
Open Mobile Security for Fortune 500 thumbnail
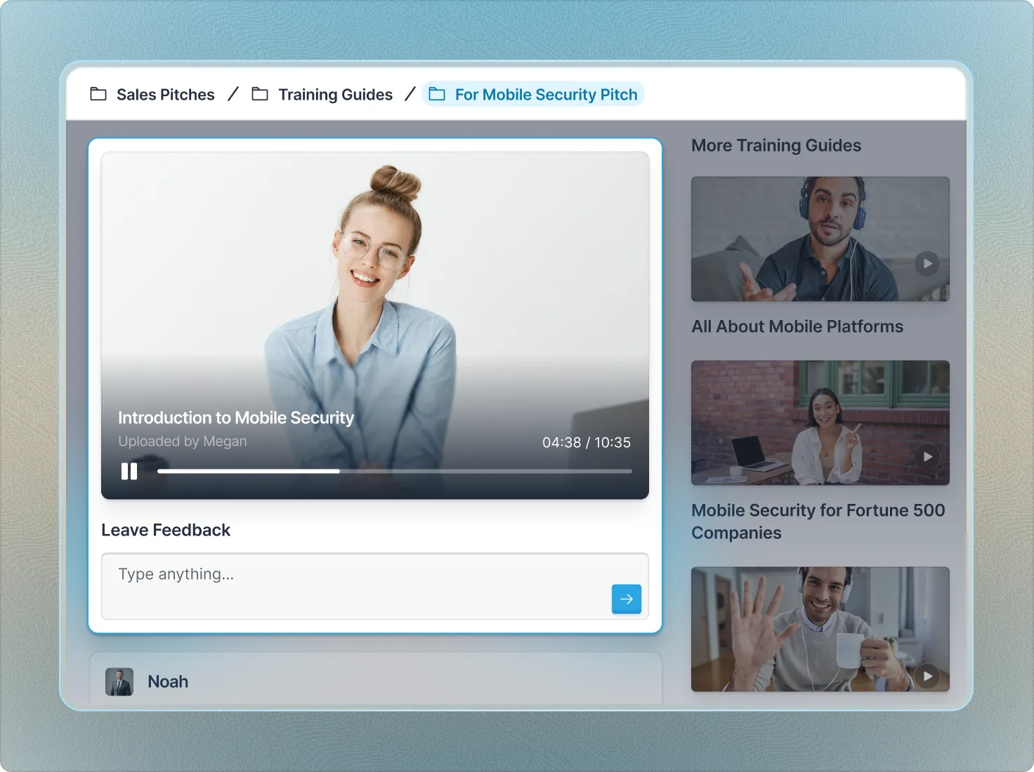[820, 422]
